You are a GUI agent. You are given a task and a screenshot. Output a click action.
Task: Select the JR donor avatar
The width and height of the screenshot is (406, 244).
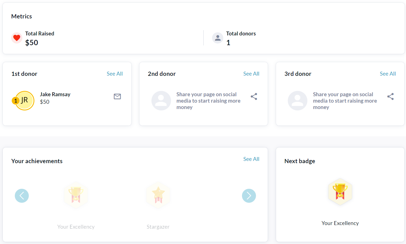25,100
